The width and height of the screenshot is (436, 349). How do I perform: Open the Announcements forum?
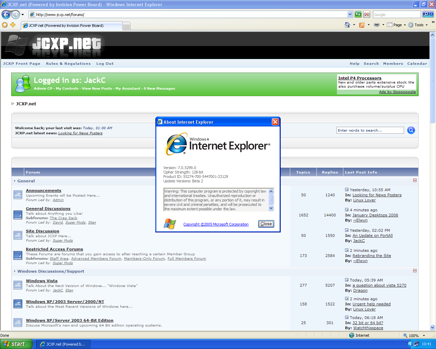44,191
